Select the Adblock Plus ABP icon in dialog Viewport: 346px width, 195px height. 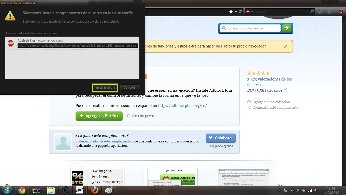(11, 43)
